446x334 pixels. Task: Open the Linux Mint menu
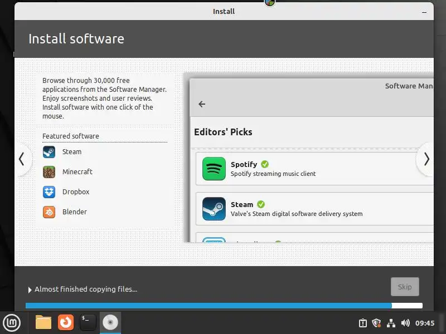tap(12, 323)
